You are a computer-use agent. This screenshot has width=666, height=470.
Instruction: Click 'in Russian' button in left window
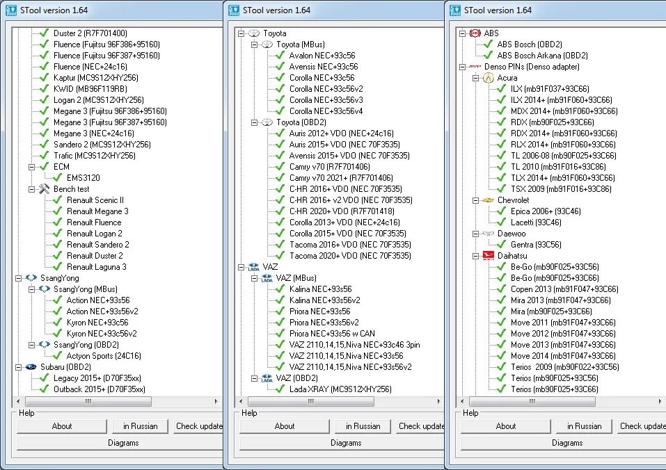coord(140,426)
